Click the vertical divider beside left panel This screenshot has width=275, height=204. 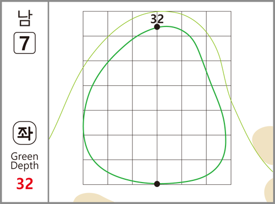point(48,102)
